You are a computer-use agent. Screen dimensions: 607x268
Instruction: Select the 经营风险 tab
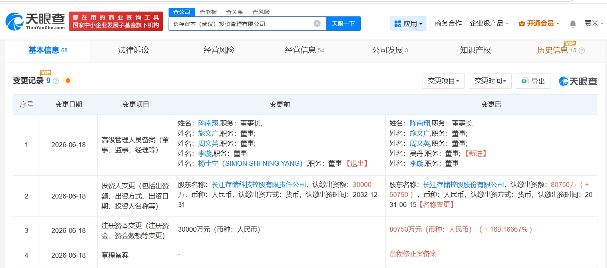tap(219, 50)
